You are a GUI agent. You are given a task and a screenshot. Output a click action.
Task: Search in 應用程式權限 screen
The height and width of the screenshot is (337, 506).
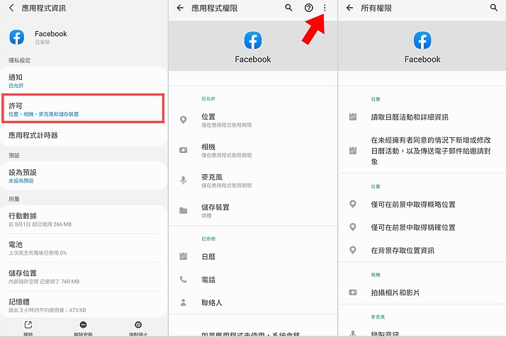[x=289, y=8]
